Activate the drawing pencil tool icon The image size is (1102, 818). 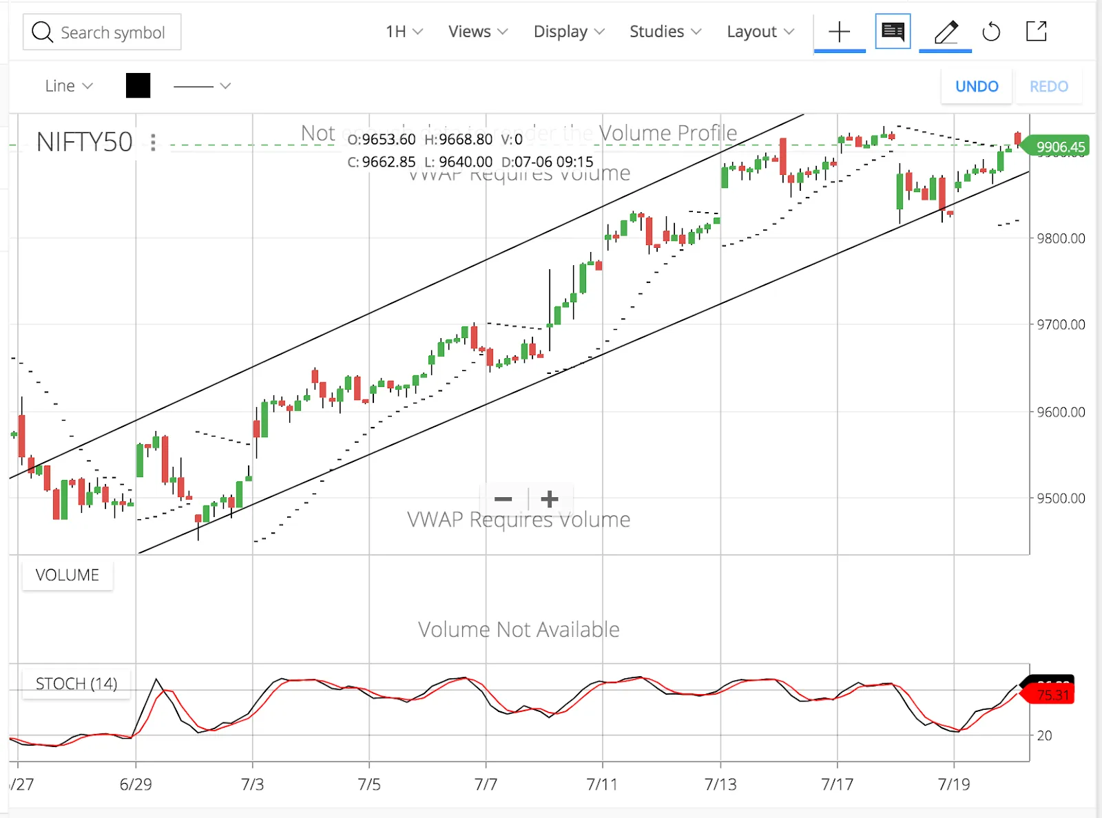tap(945, 31)
